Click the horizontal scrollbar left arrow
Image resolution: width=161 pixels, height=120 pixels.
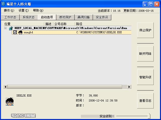click(6, 87)
